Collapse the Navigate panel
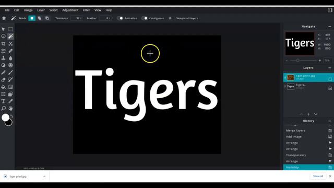334x188 pixels. [x=330, y=27]
